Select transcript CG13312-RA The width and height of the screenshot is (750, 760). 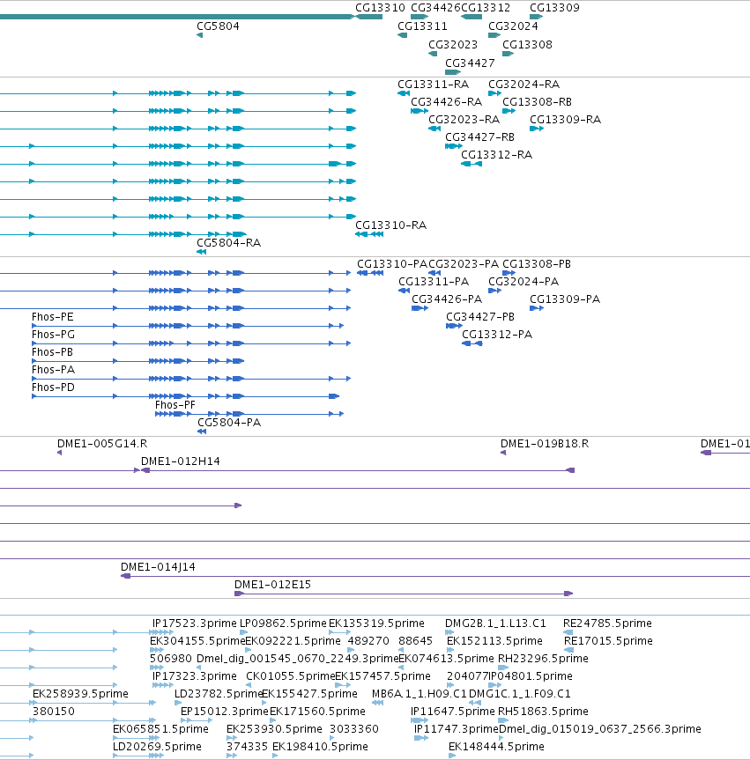tap(496, 155)
